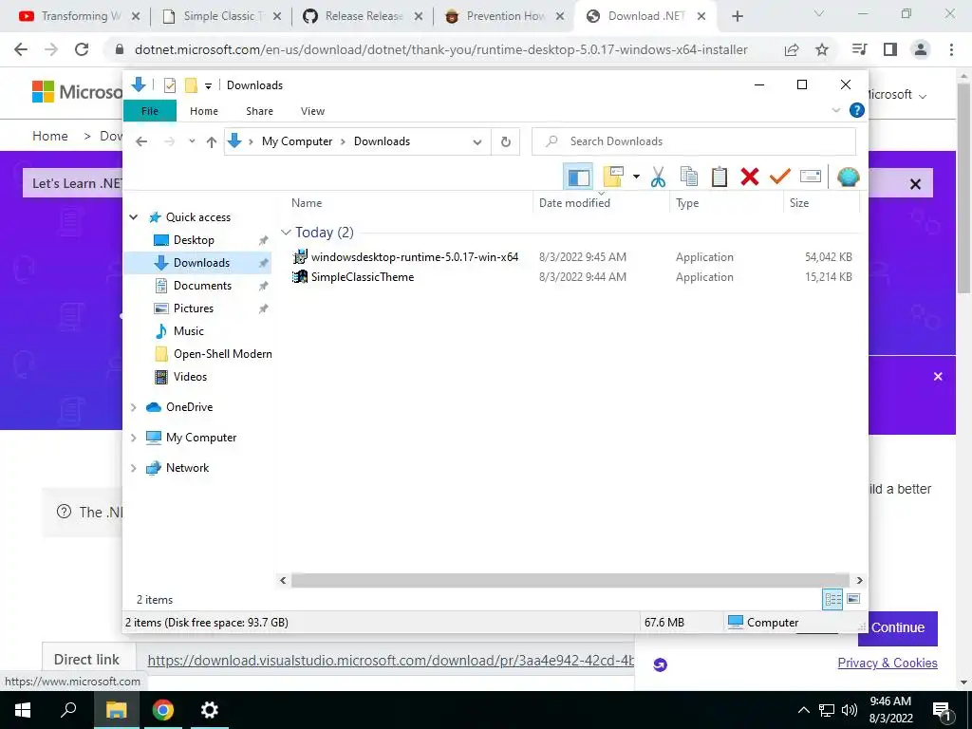
Task: Open the folder options dropdown arrow
Action: click(635, 177)
